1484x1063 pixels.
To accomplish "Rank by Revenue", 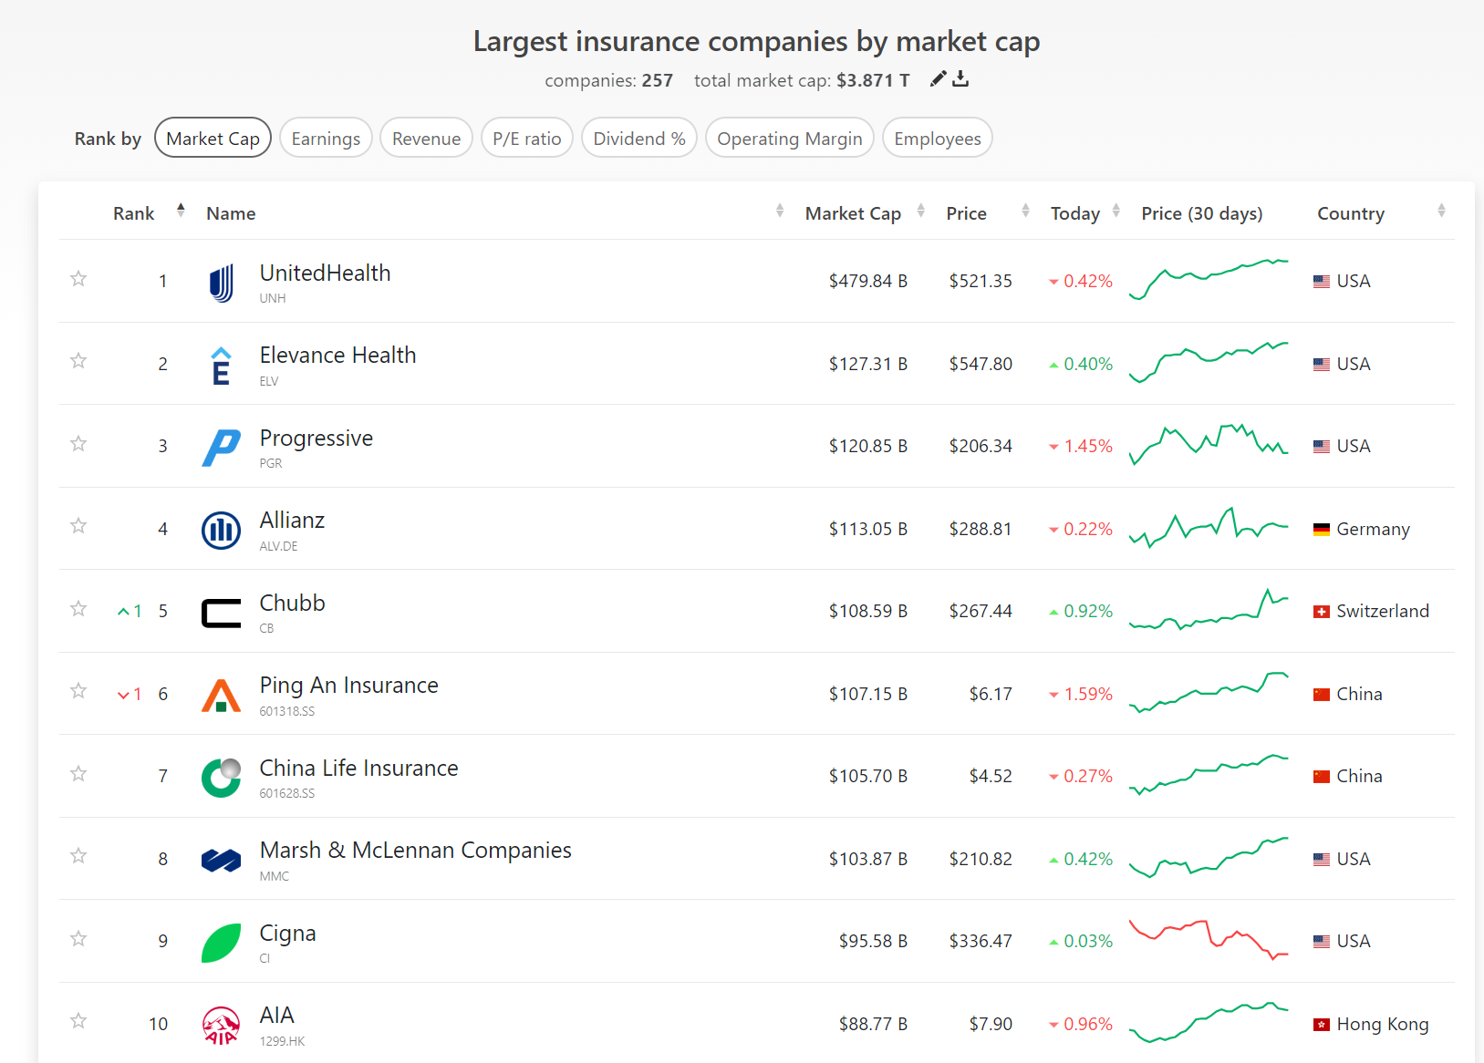I will click(426, 138).
